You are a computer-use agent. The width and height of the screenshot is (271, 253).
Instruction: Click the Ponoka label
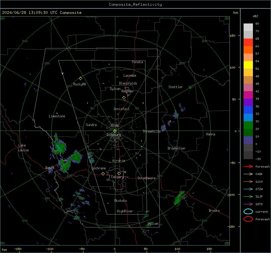coord(137,62)
